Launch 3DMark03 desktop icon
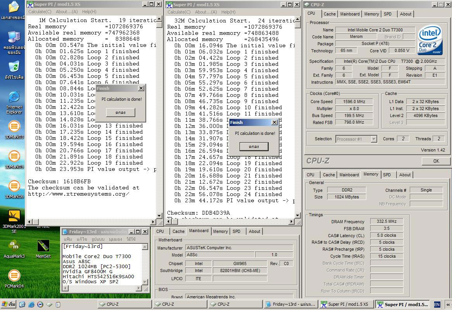Image resolution: width=452 pixels, height=310 pixels. [x=14, y=130]
